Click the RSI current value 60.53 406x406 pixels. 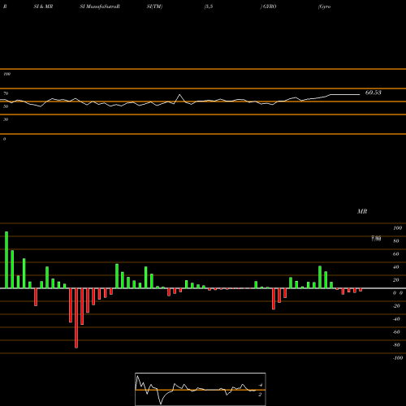[374, 93]
